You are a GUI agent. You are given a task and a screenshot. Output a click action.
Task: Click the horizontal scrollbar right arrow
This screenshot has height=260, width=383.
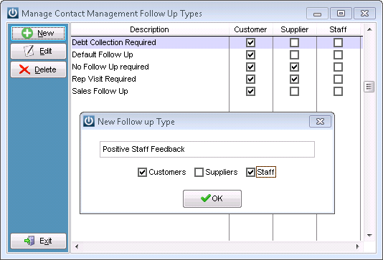click(358, 246)
